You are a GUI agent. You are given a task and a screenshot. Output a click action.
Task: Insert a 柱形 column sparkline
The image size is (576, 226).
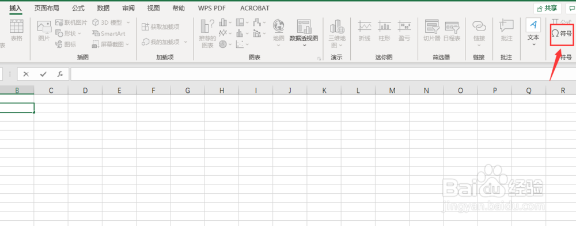[x=384, y=30]
